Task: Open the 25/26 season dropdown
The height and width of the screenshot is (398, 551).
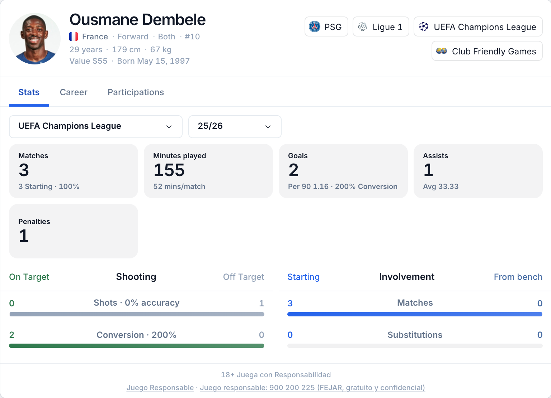Action: (x=235, y=126)
